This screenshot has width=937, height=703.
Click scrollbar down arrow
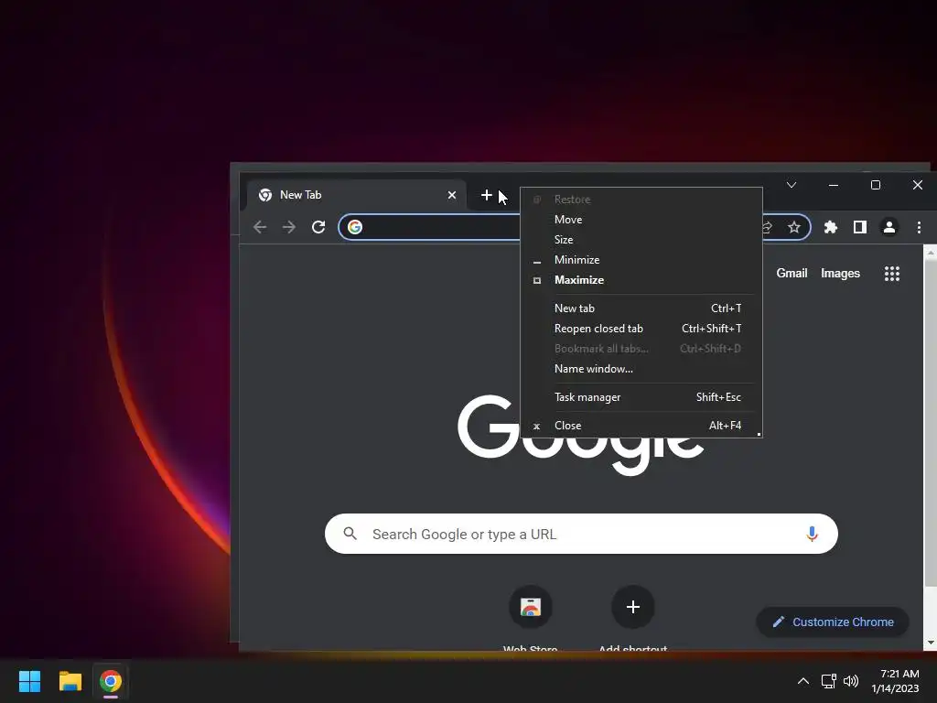[x=931, y=643]
